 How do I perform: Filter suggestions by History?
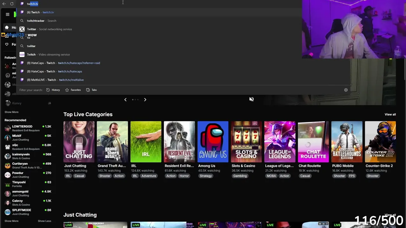pos(53,90)
